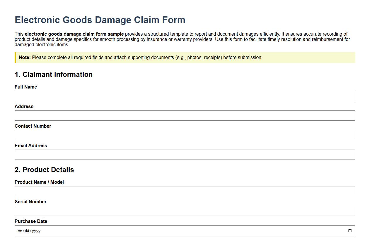Click the Product Name / Model input field
The width and height of the screenshot is (370, 239).
click(x=185, y=191)
